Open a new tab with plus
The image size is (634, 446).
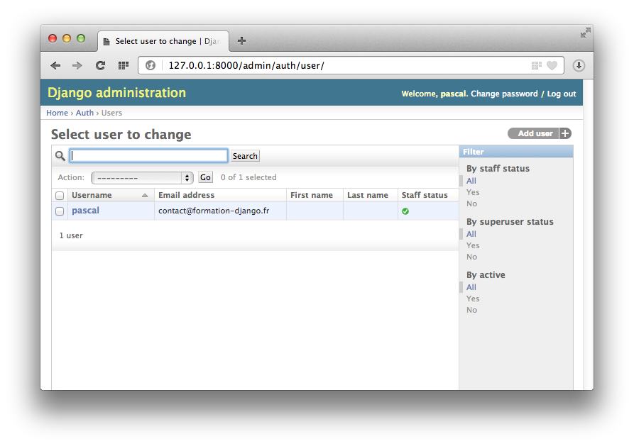[x=241, y=41]
